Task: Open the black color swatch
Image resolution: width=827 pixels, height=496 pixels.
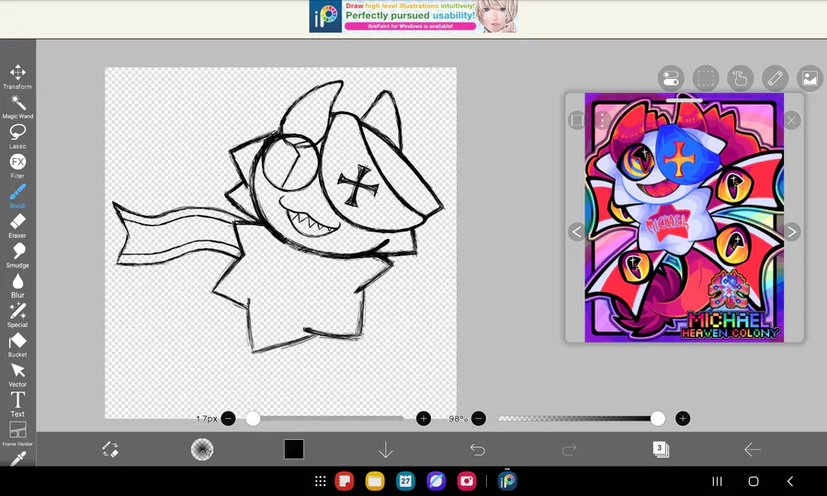Action: [x=294, y=450]
